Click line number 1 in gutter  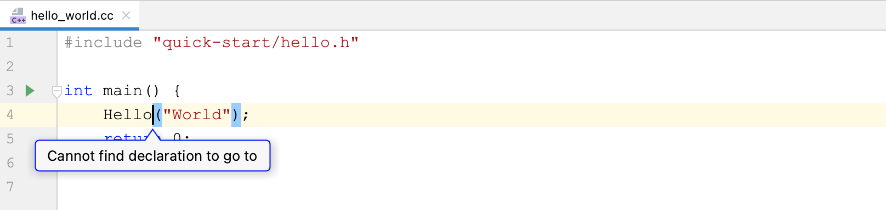click(x=10, y=43)
